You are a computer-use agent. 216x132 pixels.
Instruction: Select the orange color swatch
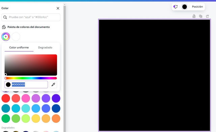coord(56,118)
